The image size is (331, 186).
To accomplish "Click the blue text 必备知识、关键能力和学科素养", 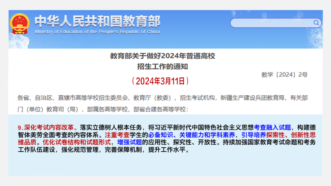I will click(x=192, y=135).
